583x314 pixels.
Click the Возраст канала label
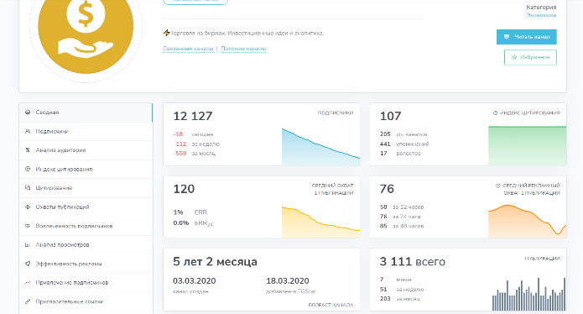(331, 305)
